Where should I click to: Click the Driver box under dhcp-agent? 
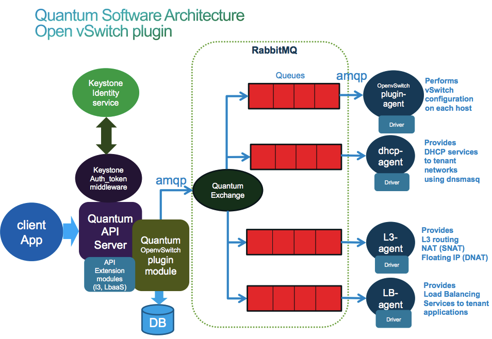point(391,182)
